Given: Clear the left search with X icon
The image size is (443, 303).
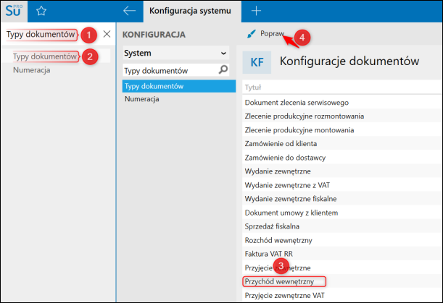Looking at the screenshot, I should pos(107,34).
